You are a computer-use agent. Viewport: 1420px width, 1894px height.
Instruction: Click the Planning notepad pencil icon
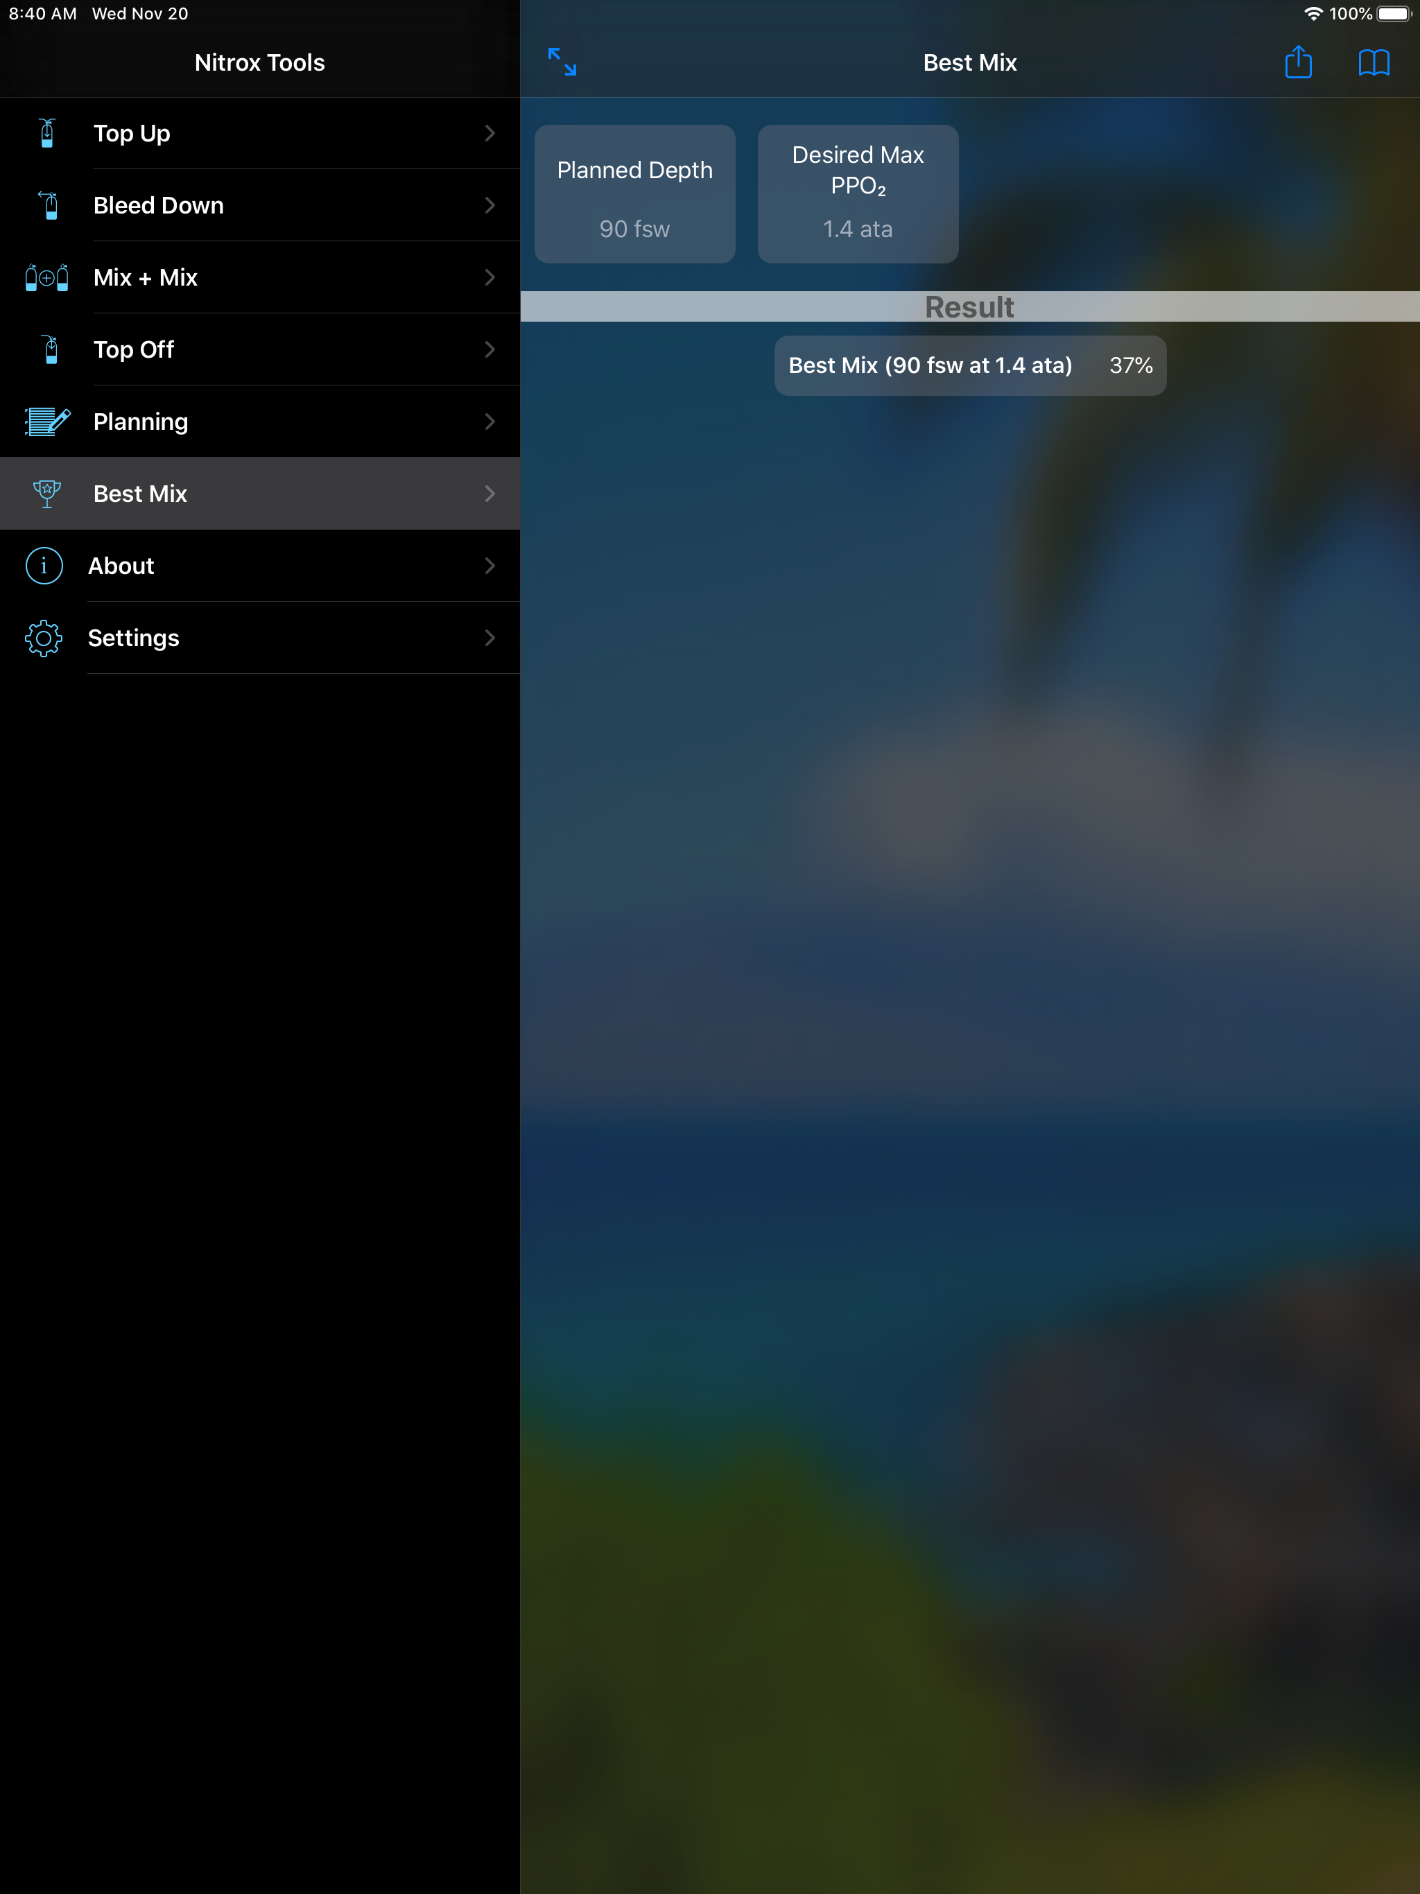click(x=47, y=422)
